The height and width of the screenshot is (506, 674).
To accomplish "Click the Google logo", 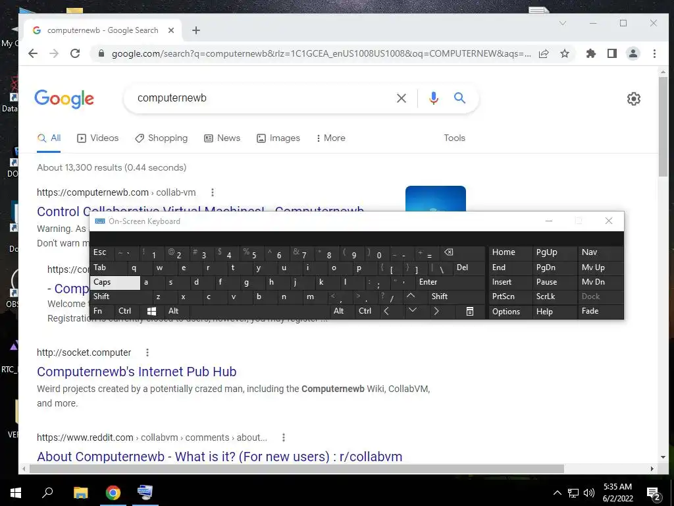I will pos(64,99).
